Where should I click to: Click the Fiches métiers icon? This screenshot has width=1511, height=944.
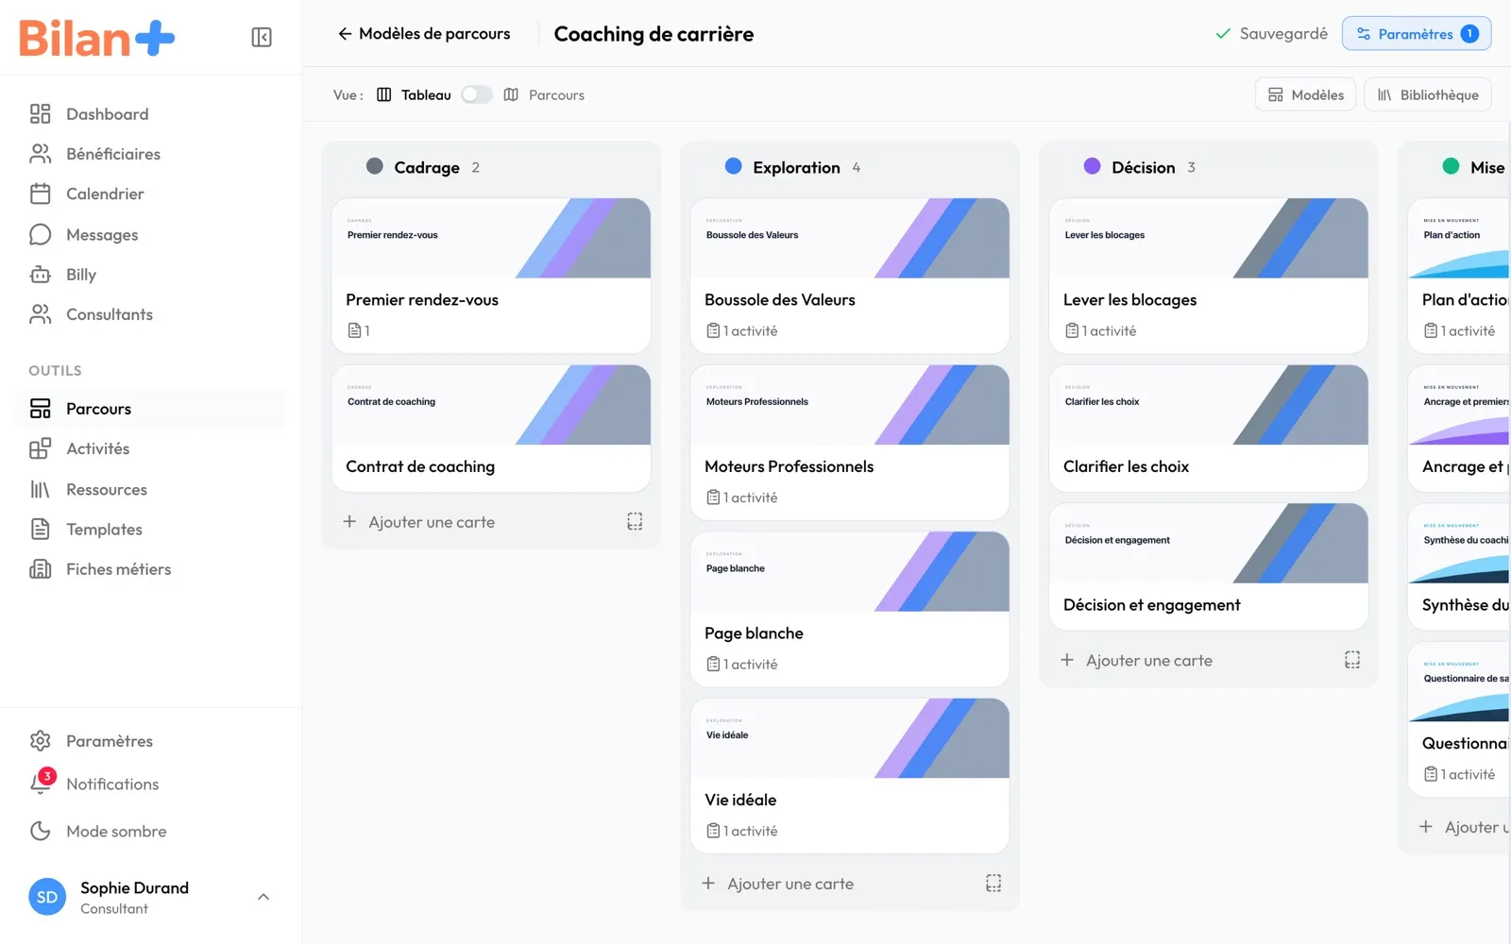[40, 568]
